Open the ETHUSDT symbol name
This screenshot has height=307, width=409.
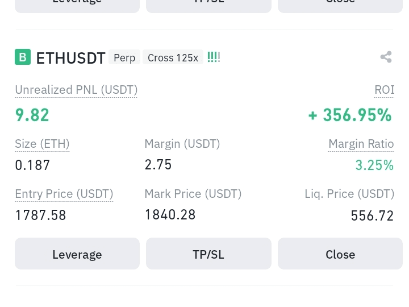[70, 58]
